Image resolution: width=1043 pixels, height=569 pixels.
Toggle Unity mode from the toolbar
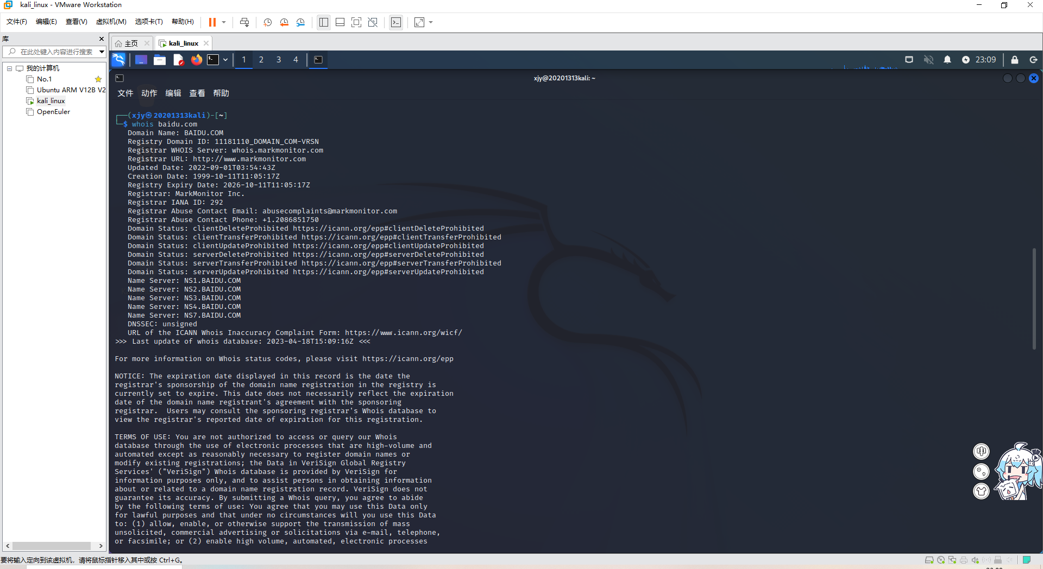373,22
